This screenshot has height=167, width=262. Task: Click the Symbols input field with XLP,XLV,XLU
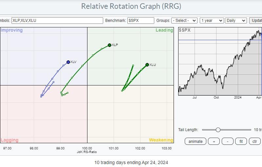click(x=57, y=21)
